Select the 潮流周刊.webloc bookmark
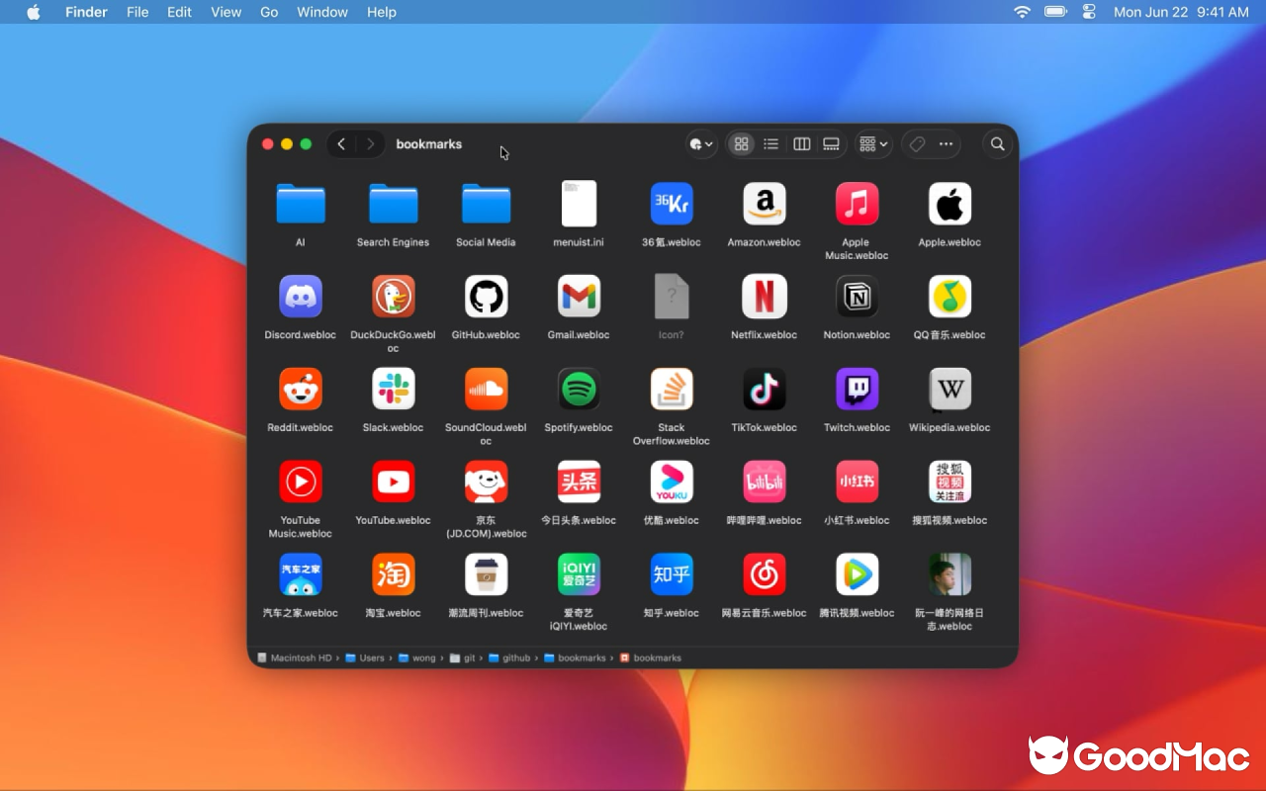Image resolution: width=1266 pixels, height=791 pixels. [487, 574]
